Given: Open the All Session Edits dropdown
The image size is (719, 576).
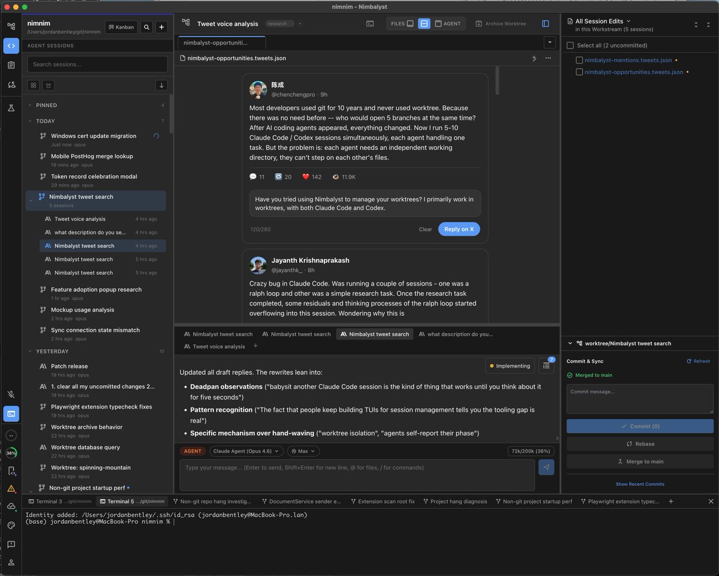Looking at the screenshot, I should [603, 21].
